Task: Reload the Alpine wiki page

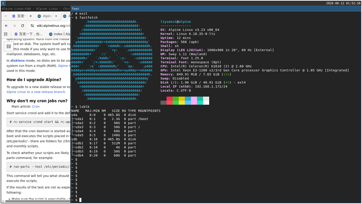Action: click(x=23, y=26)
